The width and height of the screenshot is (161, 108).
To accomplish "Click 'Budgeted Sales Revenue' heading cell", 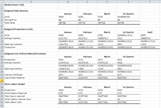I will point(31,11).
